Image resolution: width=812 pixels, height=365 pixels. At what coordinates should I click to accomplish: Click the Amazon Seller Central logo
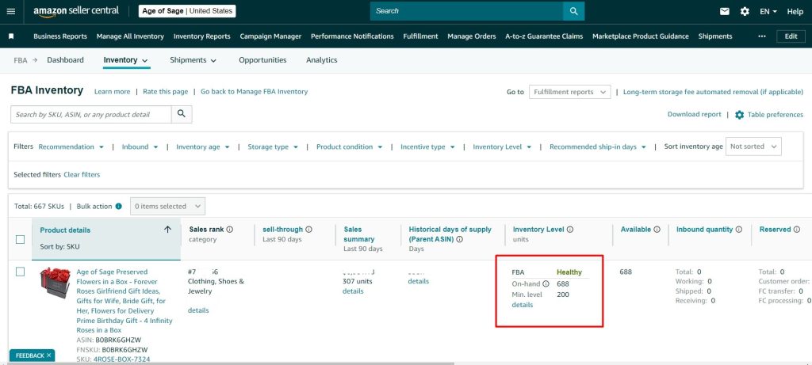(76, 11)
